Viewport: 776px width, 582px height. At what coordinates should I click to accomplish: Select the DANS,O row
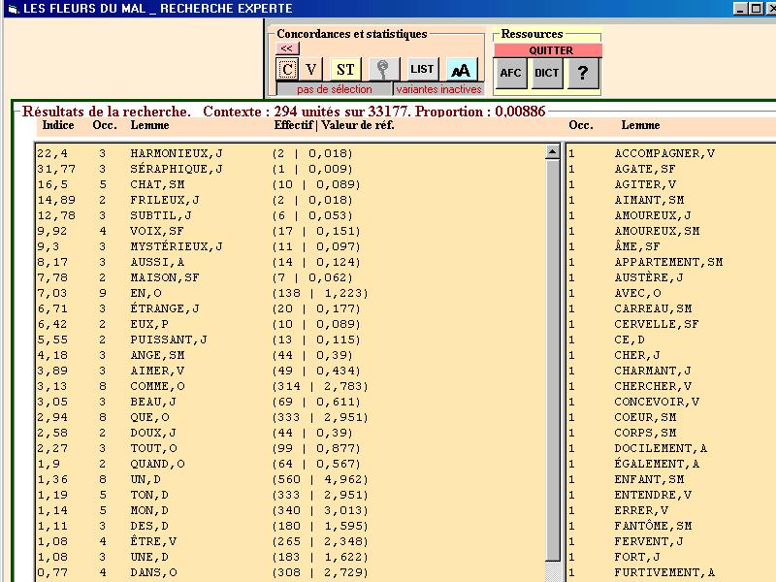click(x=289, y=572)
